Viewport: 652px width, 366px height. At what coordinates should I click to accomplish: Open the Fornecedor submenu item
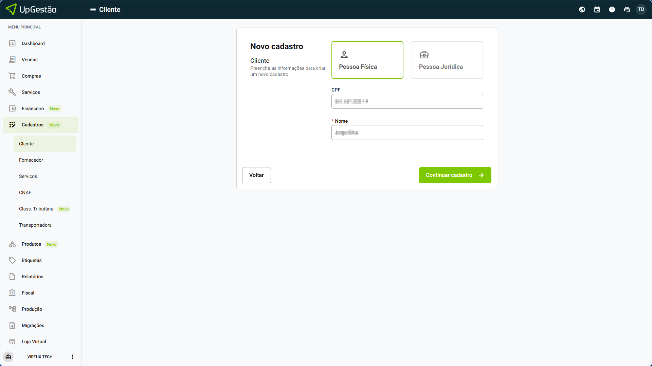[31, 160]
